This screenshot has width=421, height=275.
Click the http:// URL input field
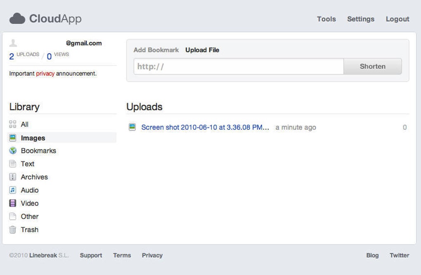coord(239,66)
